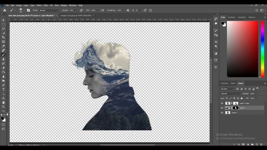Hide the bottom Layer 1 layer
Image resolution: width=267 pixels, height=150 pixels.
pyautogui.click(x=222, y=112)
